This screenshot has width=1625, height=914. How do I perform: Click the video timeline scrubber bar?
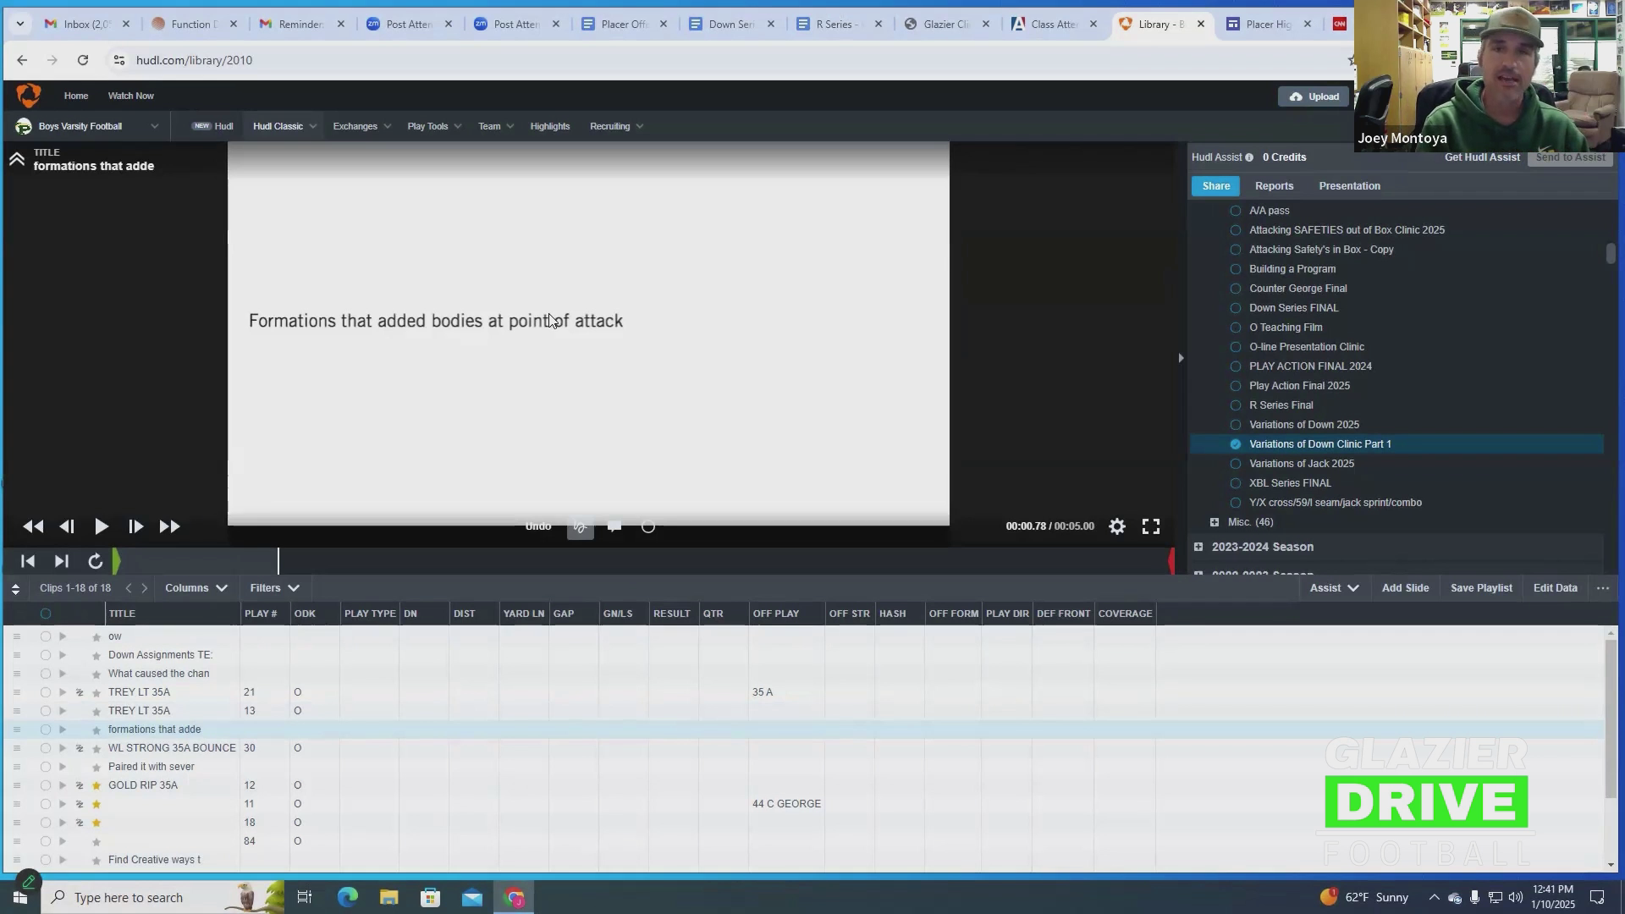point(643,561)
